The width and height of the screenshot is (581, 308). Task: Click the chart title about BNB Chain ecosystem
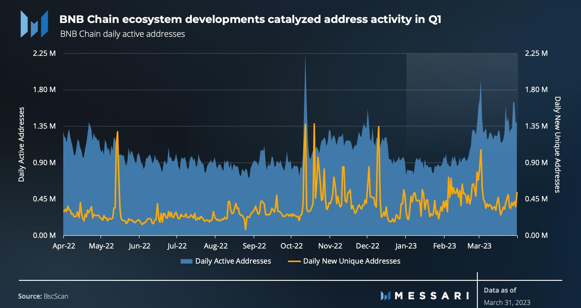click(250, 19)
